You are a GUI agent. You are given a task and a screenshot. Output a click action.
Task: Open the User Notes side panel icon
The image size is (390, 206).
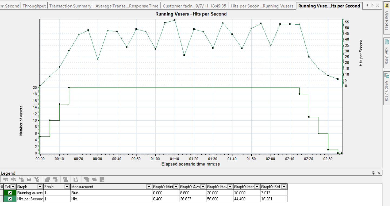coord(386,5)
